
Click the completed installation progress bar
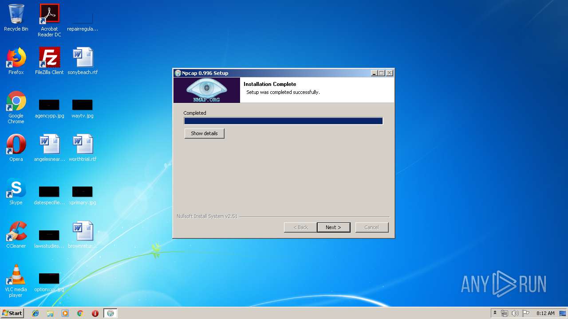point(283,121)
